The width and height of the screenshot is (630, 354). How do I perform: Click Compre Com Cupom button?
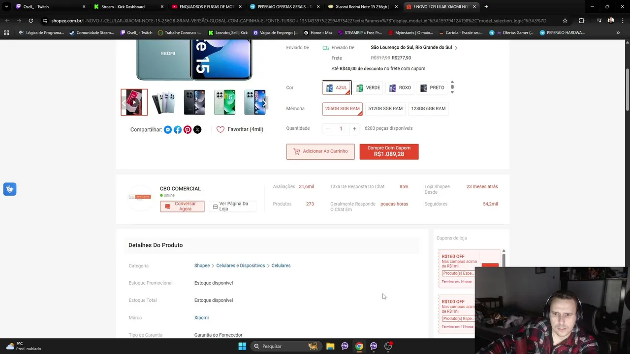[389, 151]
